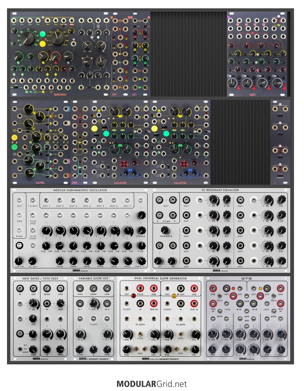
Task: Click the yellow round button on BRENSO
Action: (x=43, y=44)
